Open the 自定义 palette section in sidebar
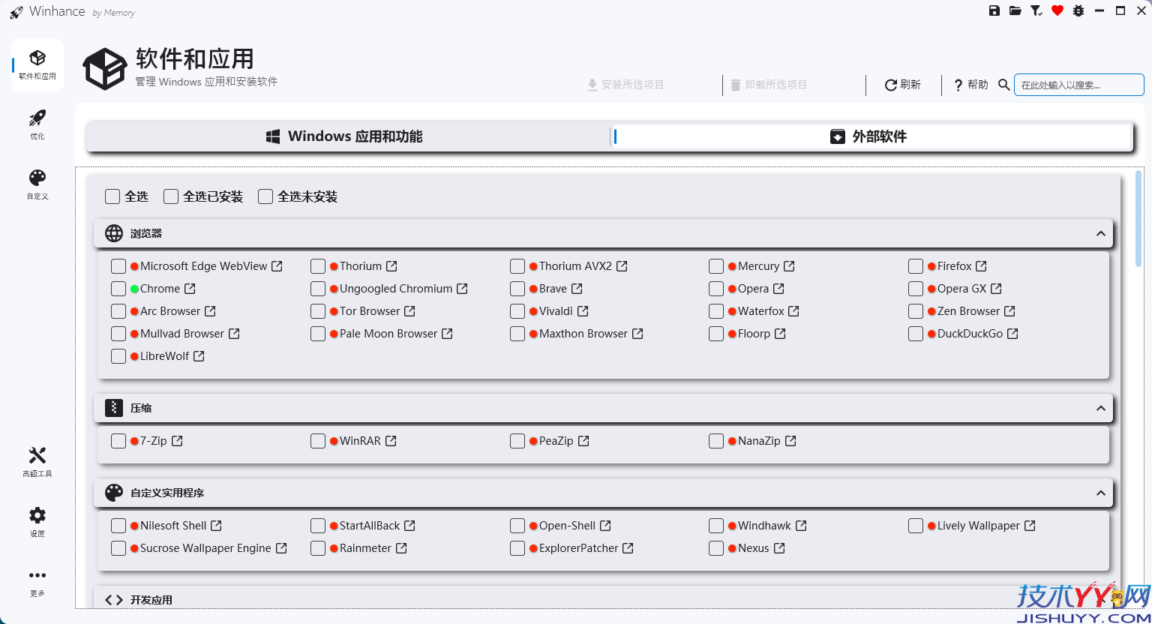 [x=37, y=184]
